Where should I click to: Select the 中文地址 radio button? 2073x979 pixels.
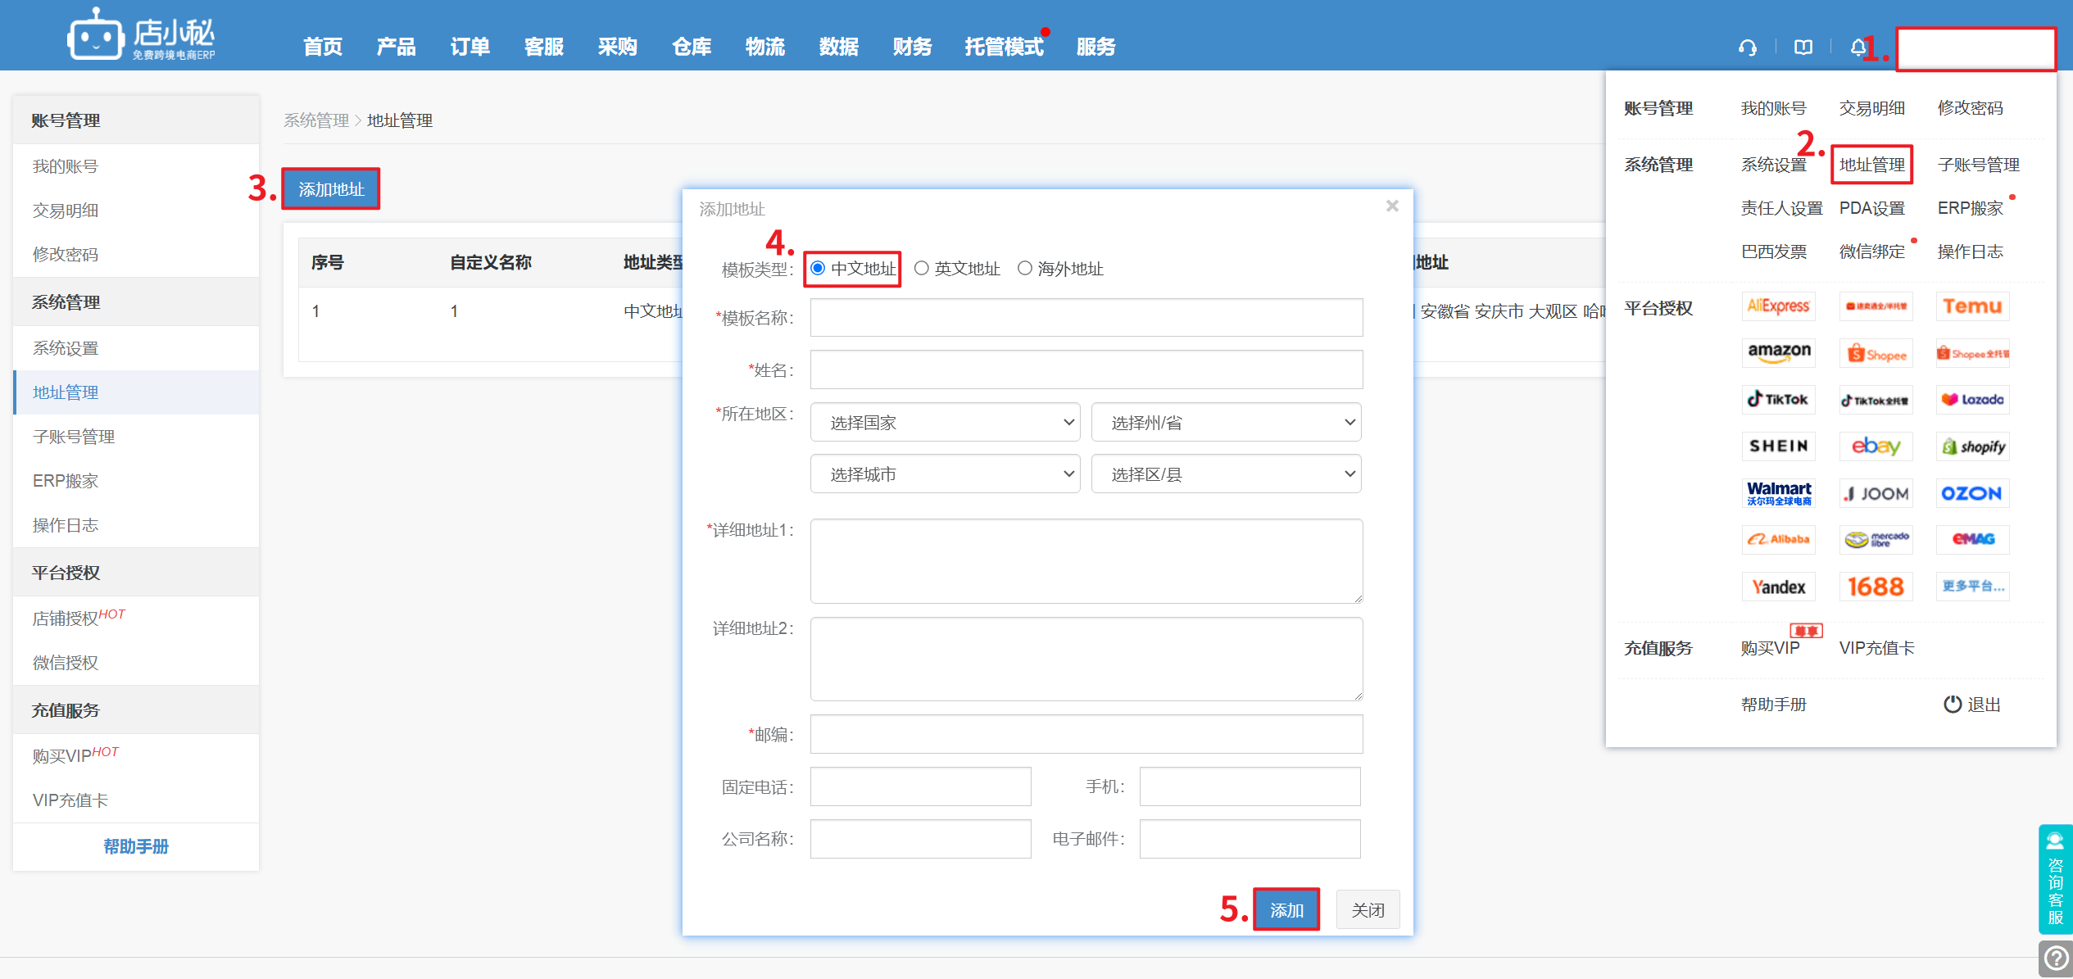pos(818,269)
